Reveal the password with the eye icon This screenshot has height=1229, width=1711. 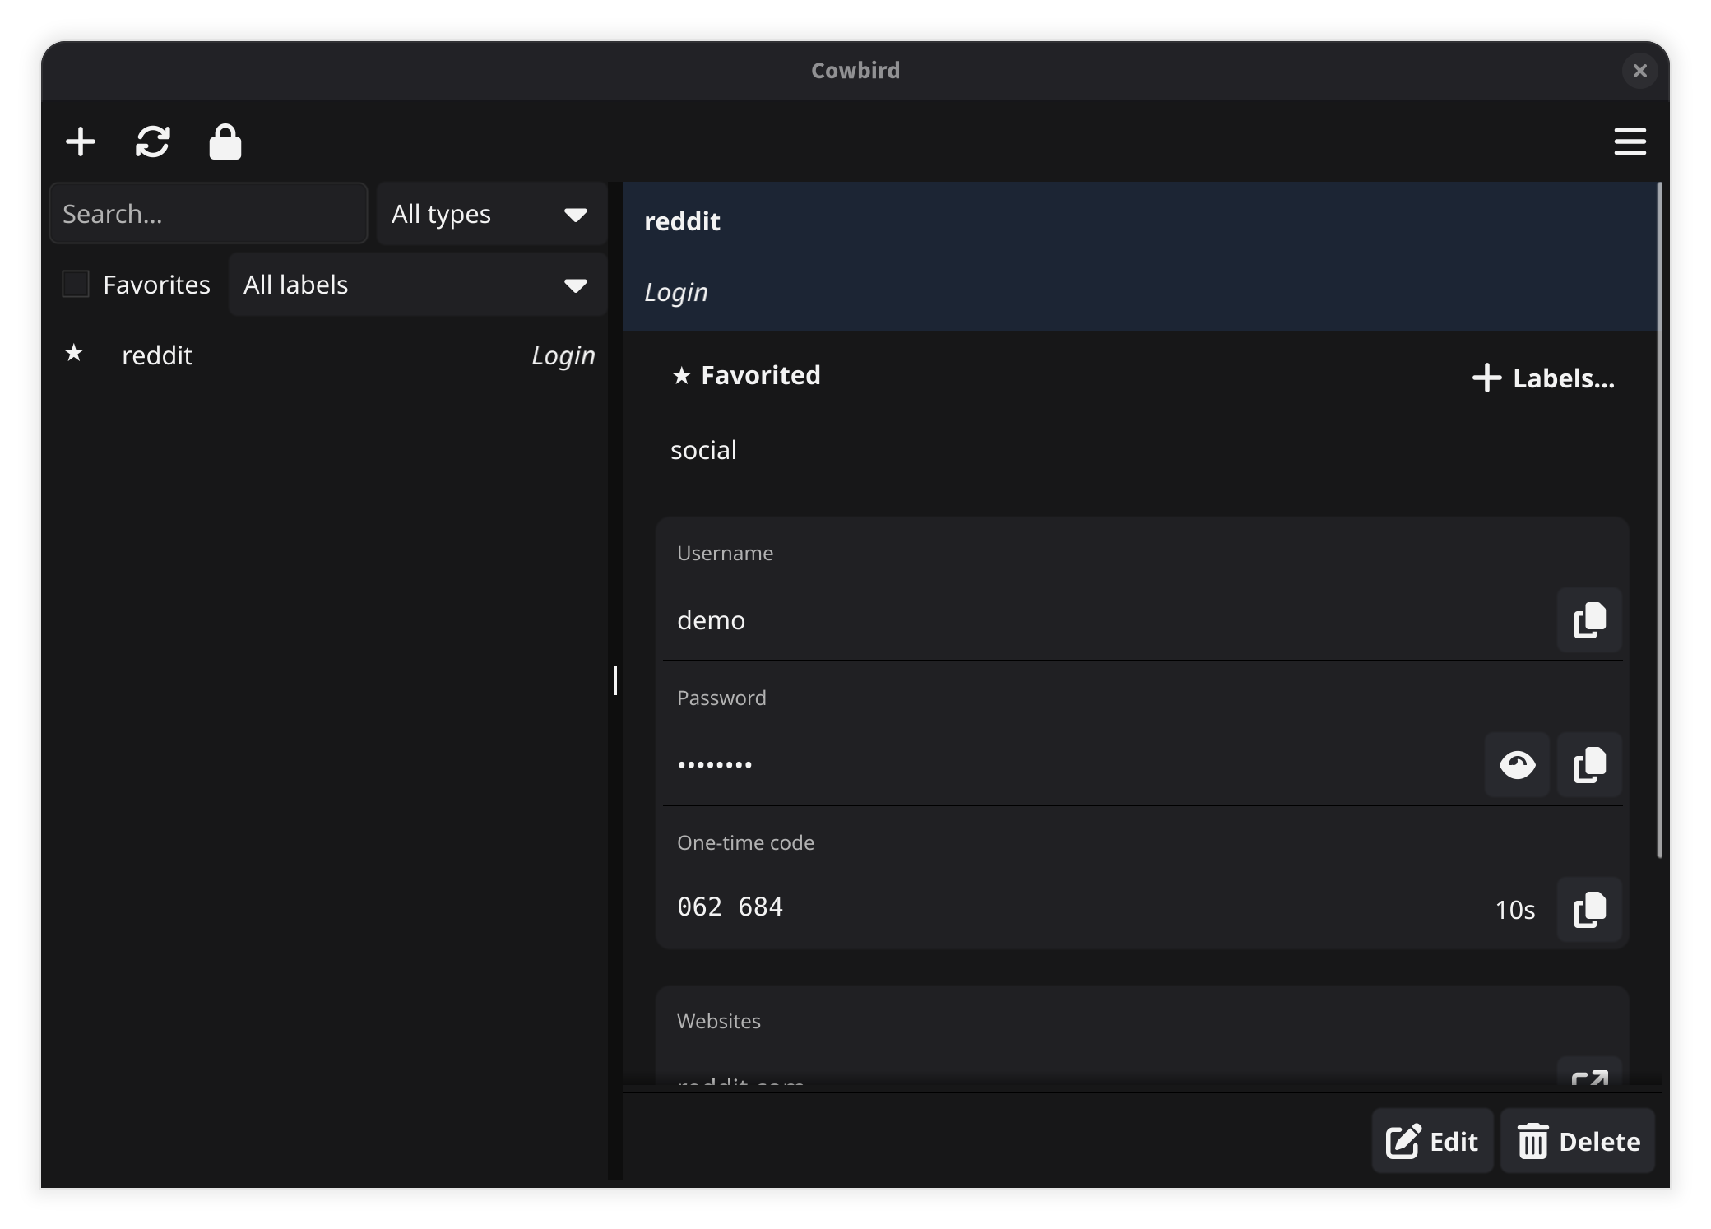click(x=1517, y=765)
